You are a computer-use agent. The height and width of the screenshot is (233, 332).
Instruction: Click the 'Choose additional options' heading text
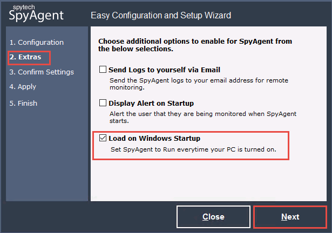coord(195,45)
